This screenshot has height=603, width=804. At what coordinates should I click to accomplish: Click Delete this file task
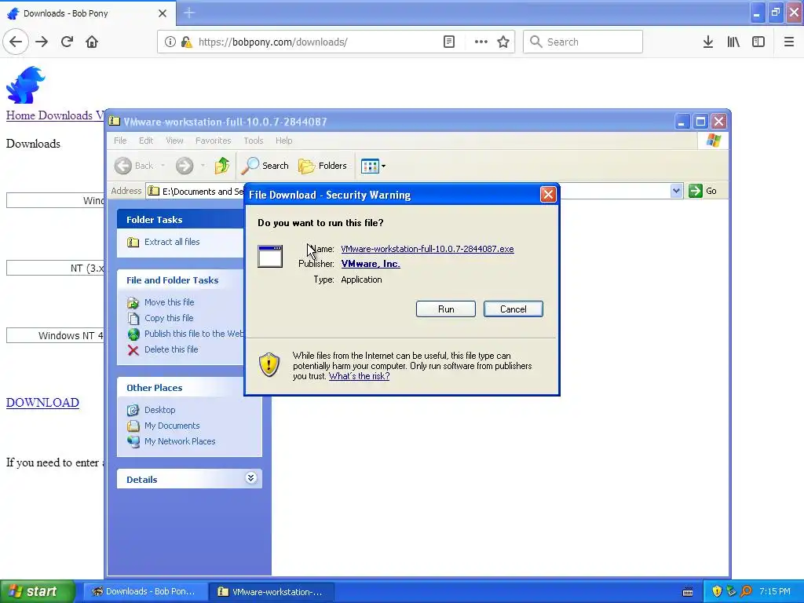[163, 349]
